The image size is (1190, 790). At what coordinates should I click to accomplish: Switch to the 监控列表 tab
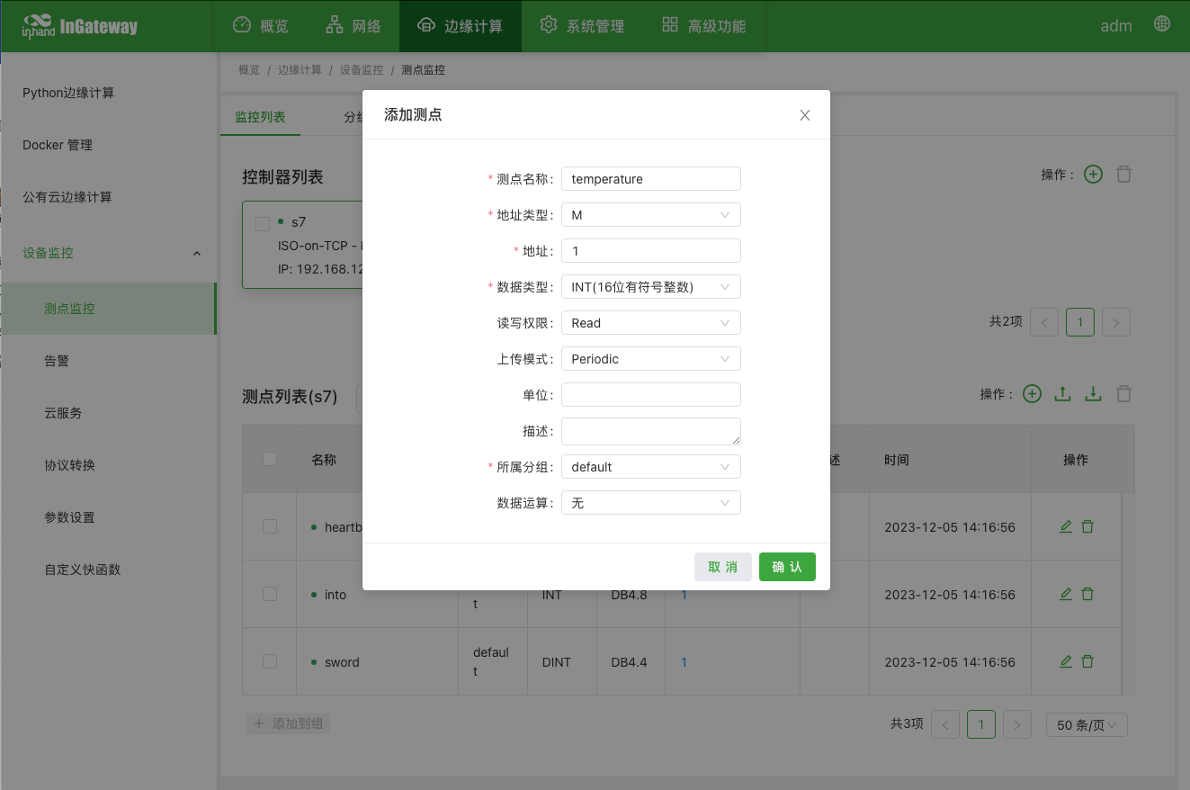click(260, 117)
